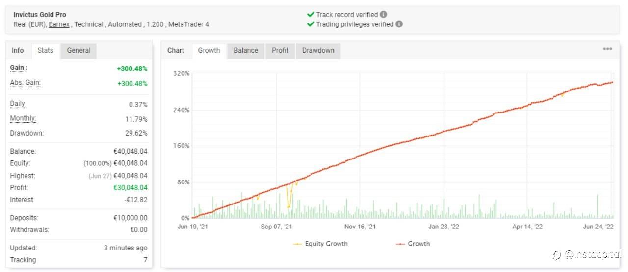This screenshot has width=628, height=272.
Task: Click the green check beside Track record verified
Action: 311,15
